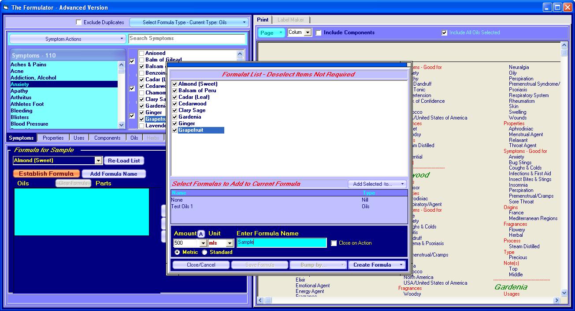The width and height of the screenshot is (575, 311).
Task: Uncheck Include All Oils Selected
Action: [x=444, y=33]
